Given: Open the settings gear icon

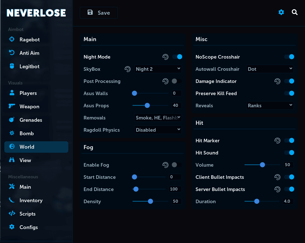Looking at the screenshot, I should pos(281,12).
